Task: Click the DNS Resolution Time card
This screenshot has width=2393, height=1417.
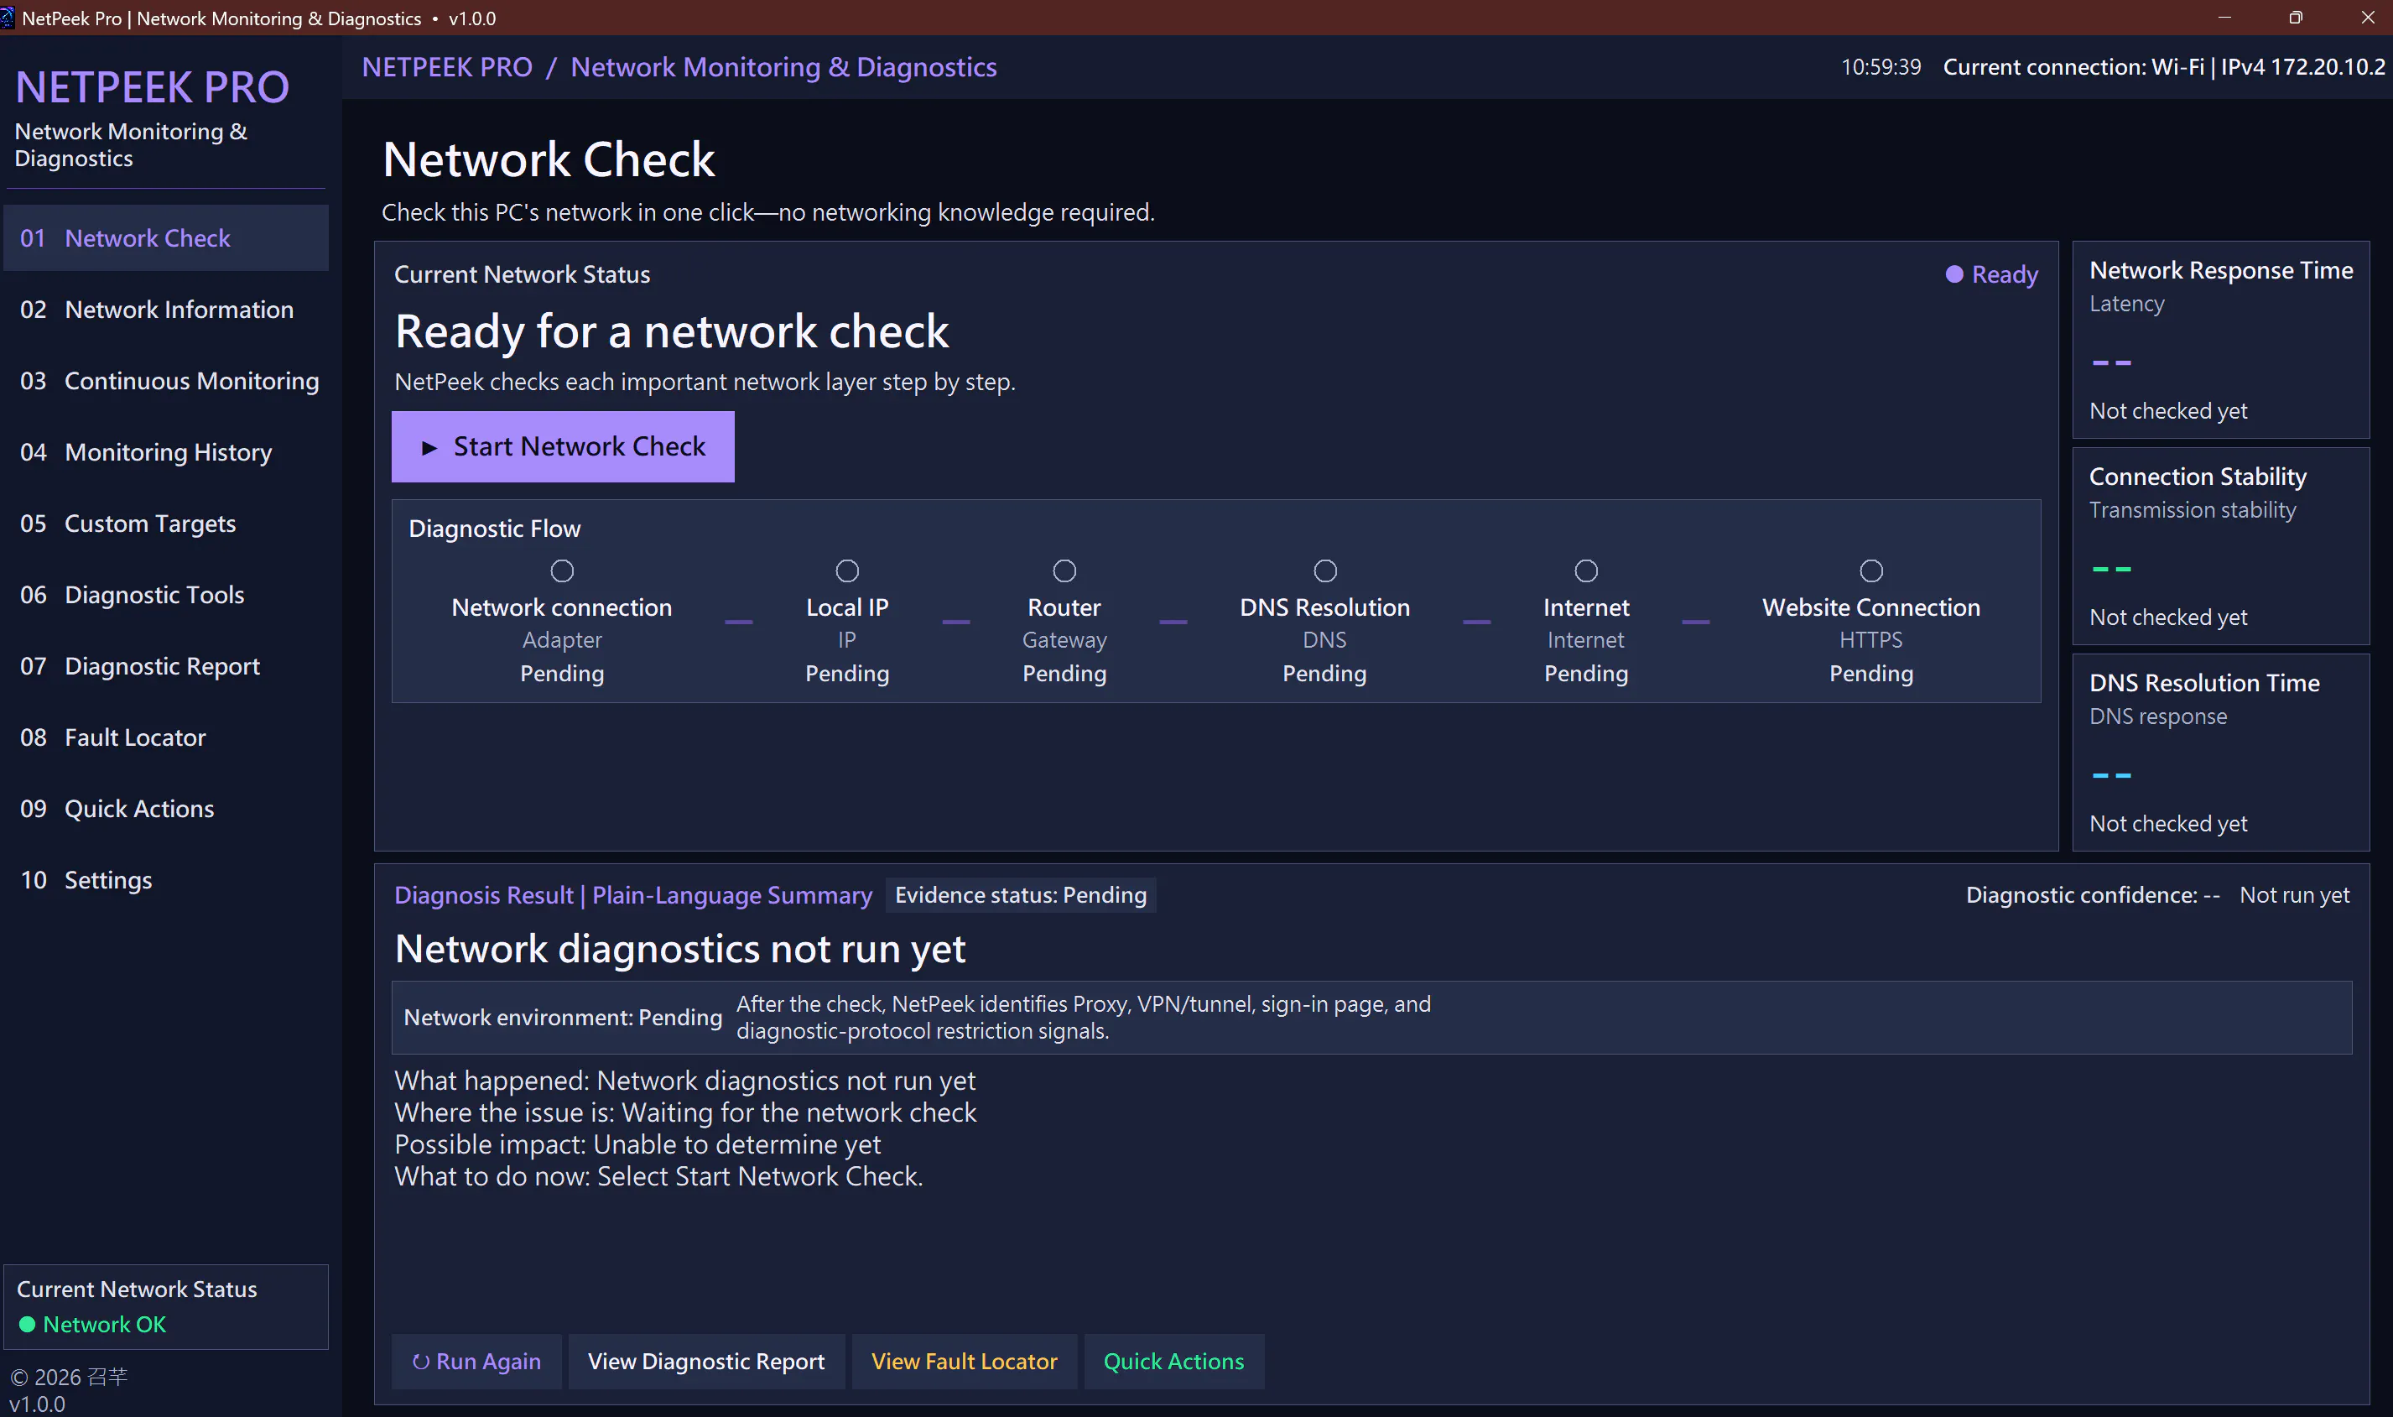Action: point(2220,753)
